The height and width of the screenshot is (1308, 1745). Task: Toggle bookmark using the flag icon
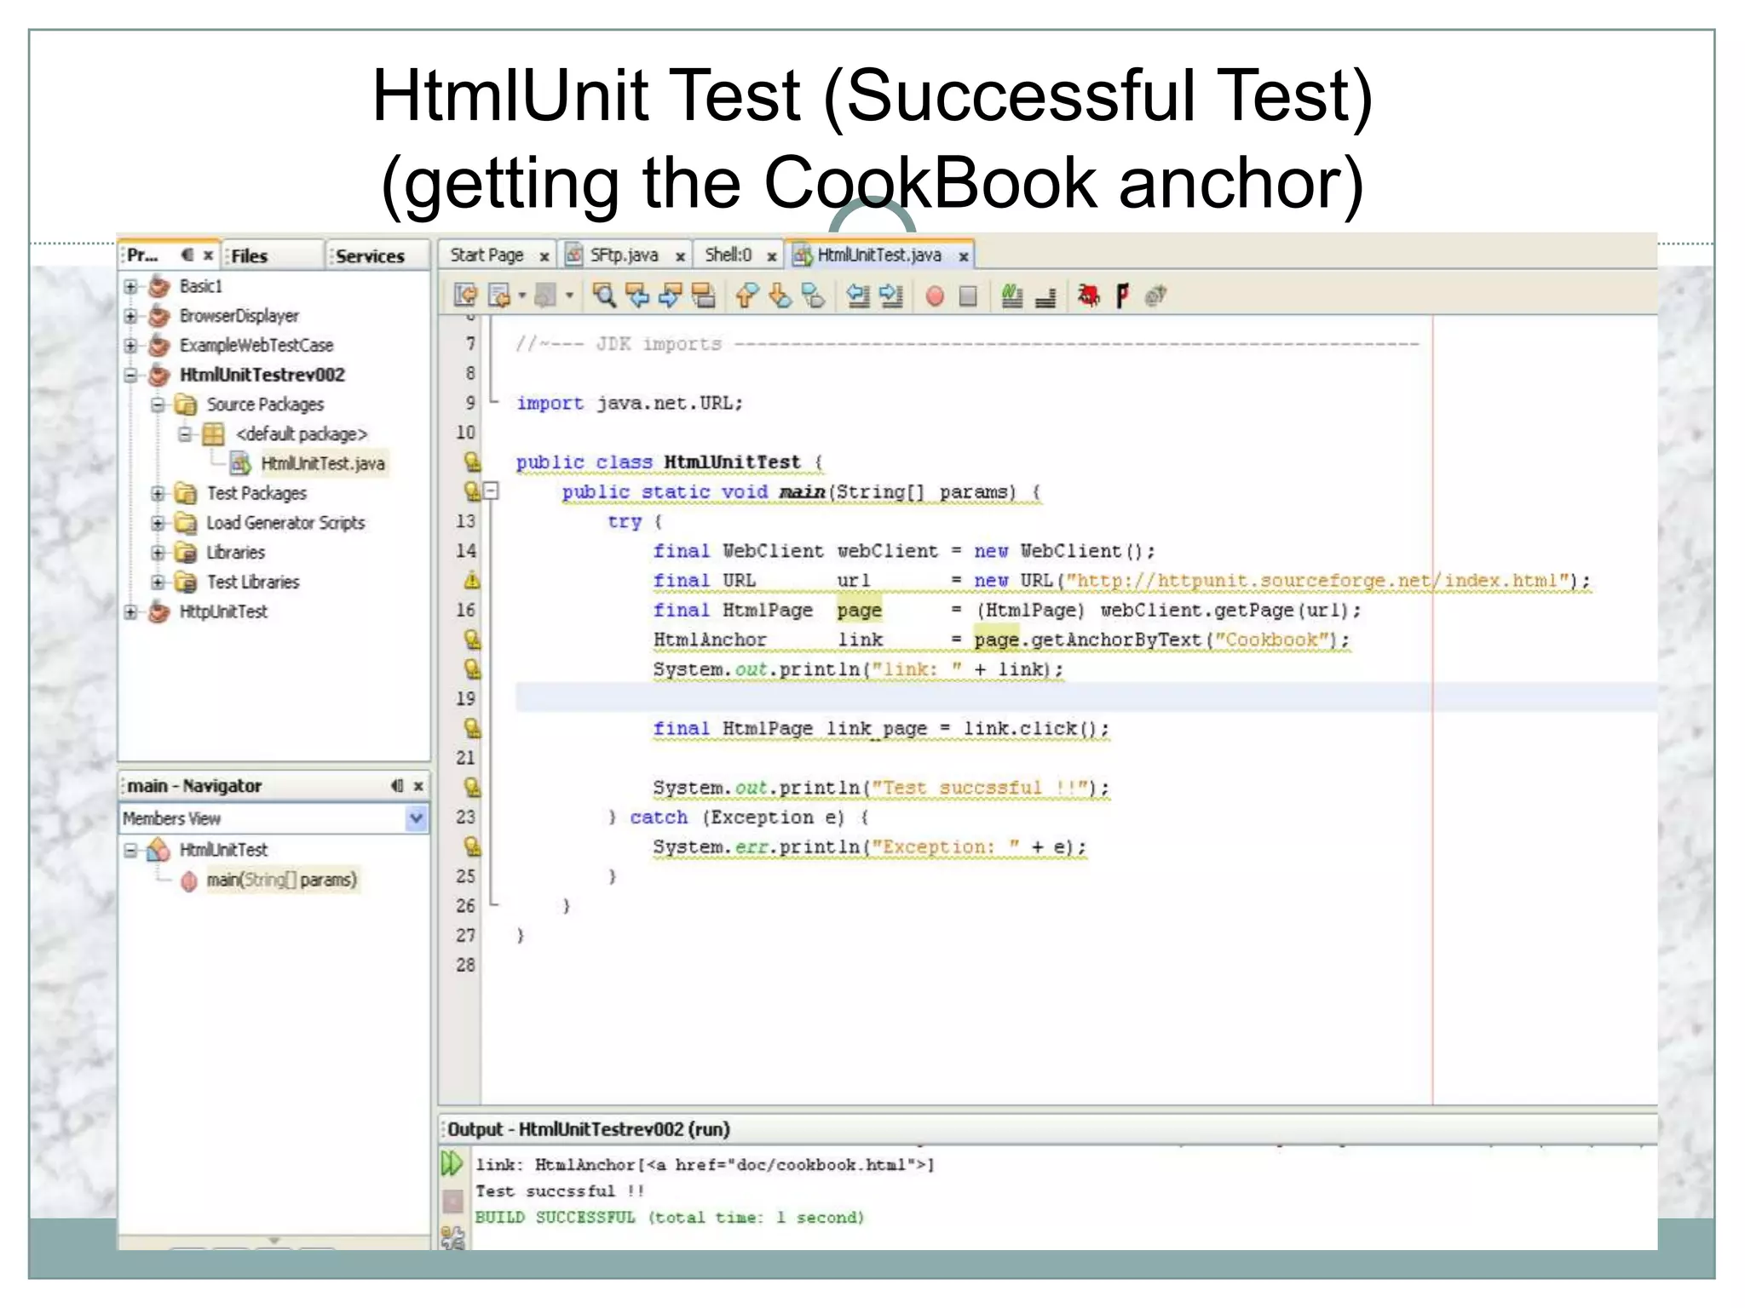pyautogui.click(x=1123, y=295)
